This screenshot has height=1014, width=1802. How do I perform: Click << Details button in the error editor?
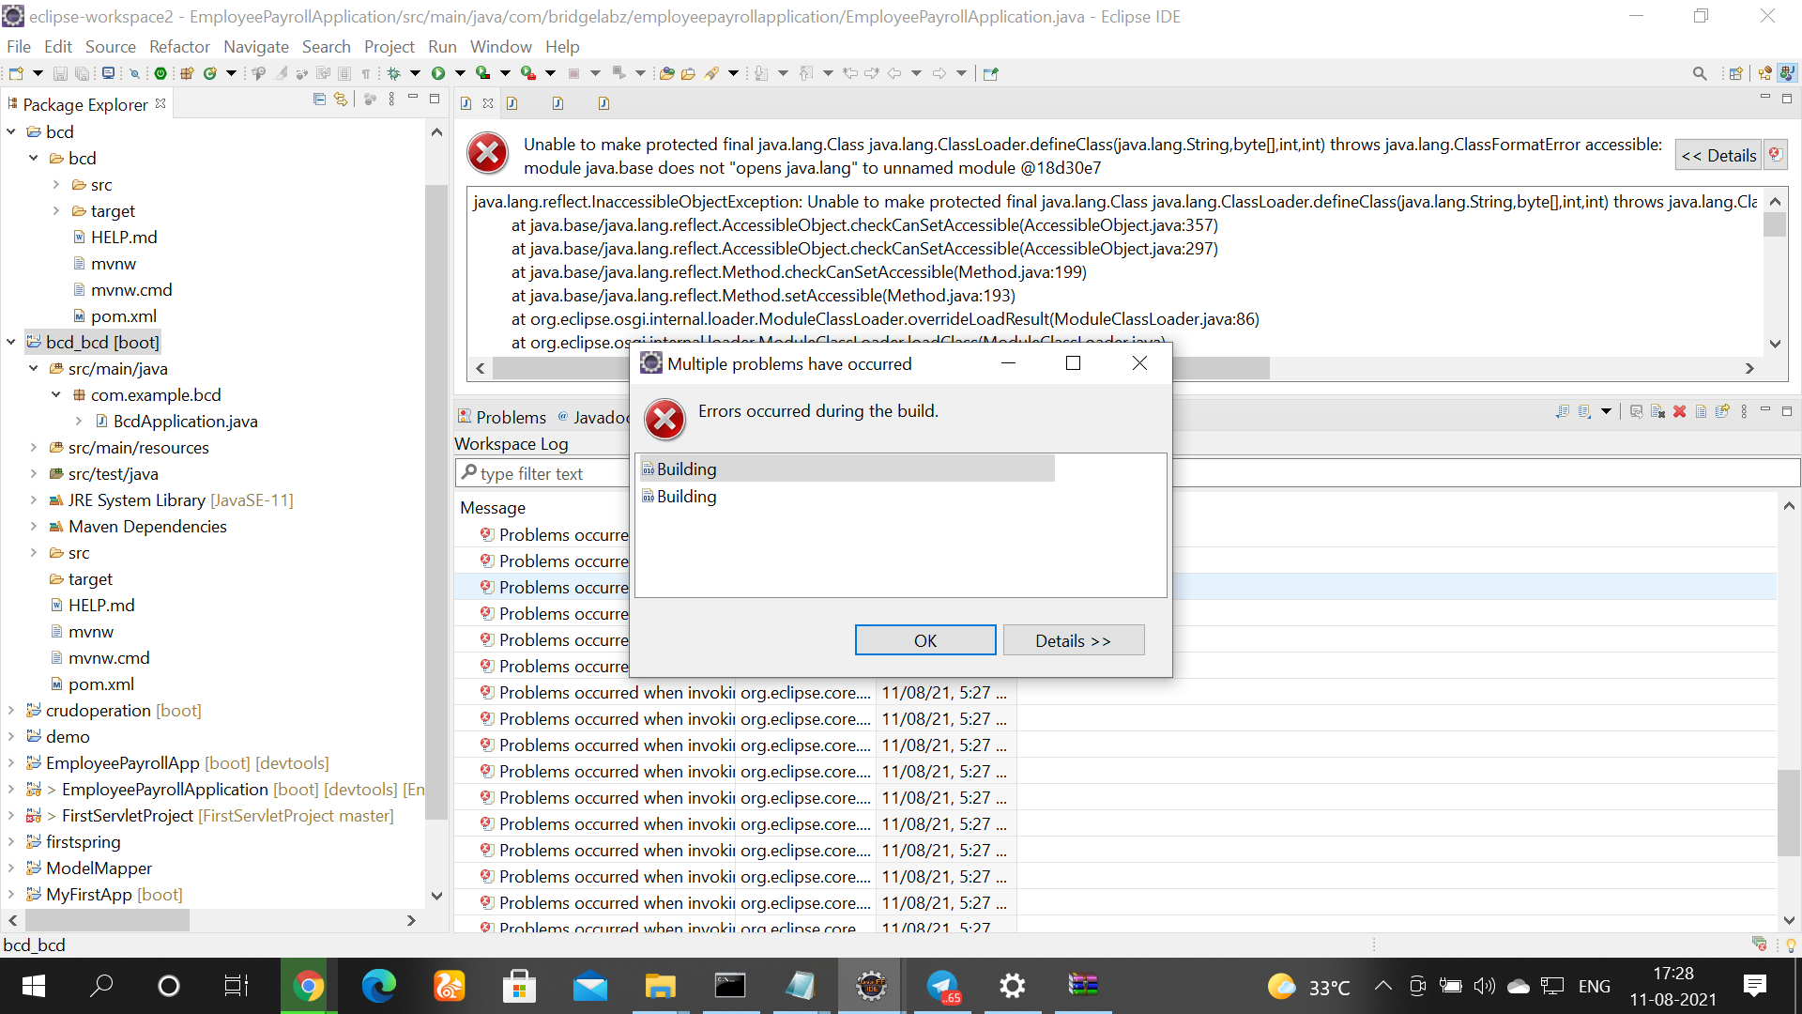(1718, 155)
